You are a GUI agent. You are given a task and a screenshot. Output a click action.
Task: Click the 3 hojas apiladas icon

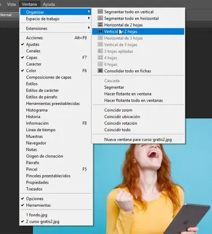[x=100, y=51]
